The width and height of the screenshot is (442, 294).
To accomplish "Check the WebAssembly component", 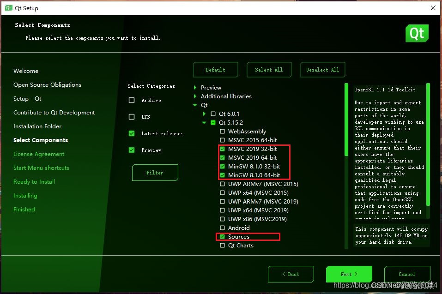I will coord(223,131).
